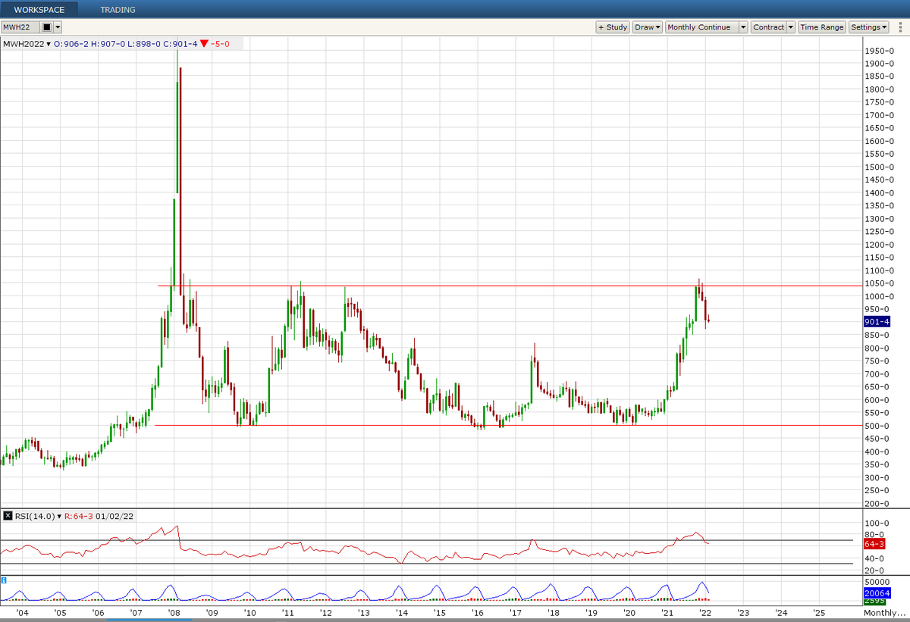This screenshot has height=622, width=910.
Task: Click the 64-3 RSI value label on the axis
Action: click(874, 543)
